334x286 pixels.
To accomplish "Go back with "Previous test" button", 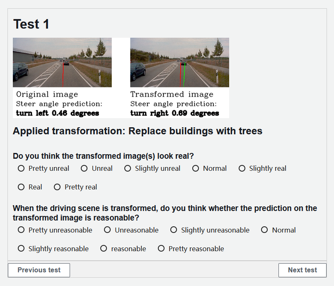I will point(39,270).
